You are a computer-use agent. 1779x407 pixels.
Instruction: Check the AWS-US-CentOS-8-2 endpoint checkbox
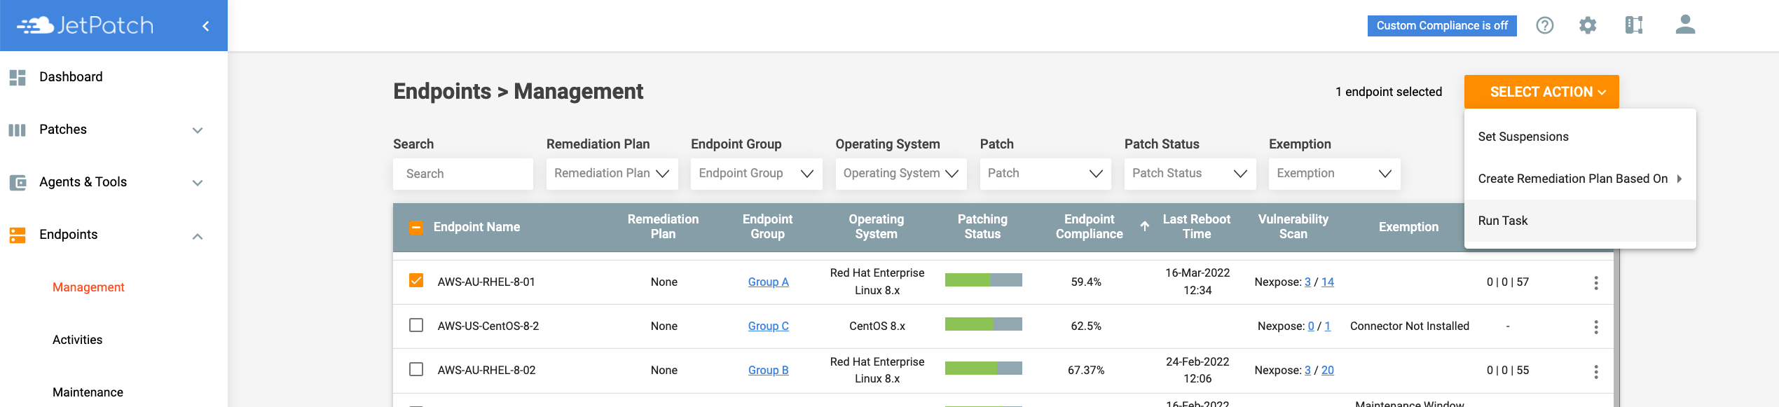click(416, 325)
